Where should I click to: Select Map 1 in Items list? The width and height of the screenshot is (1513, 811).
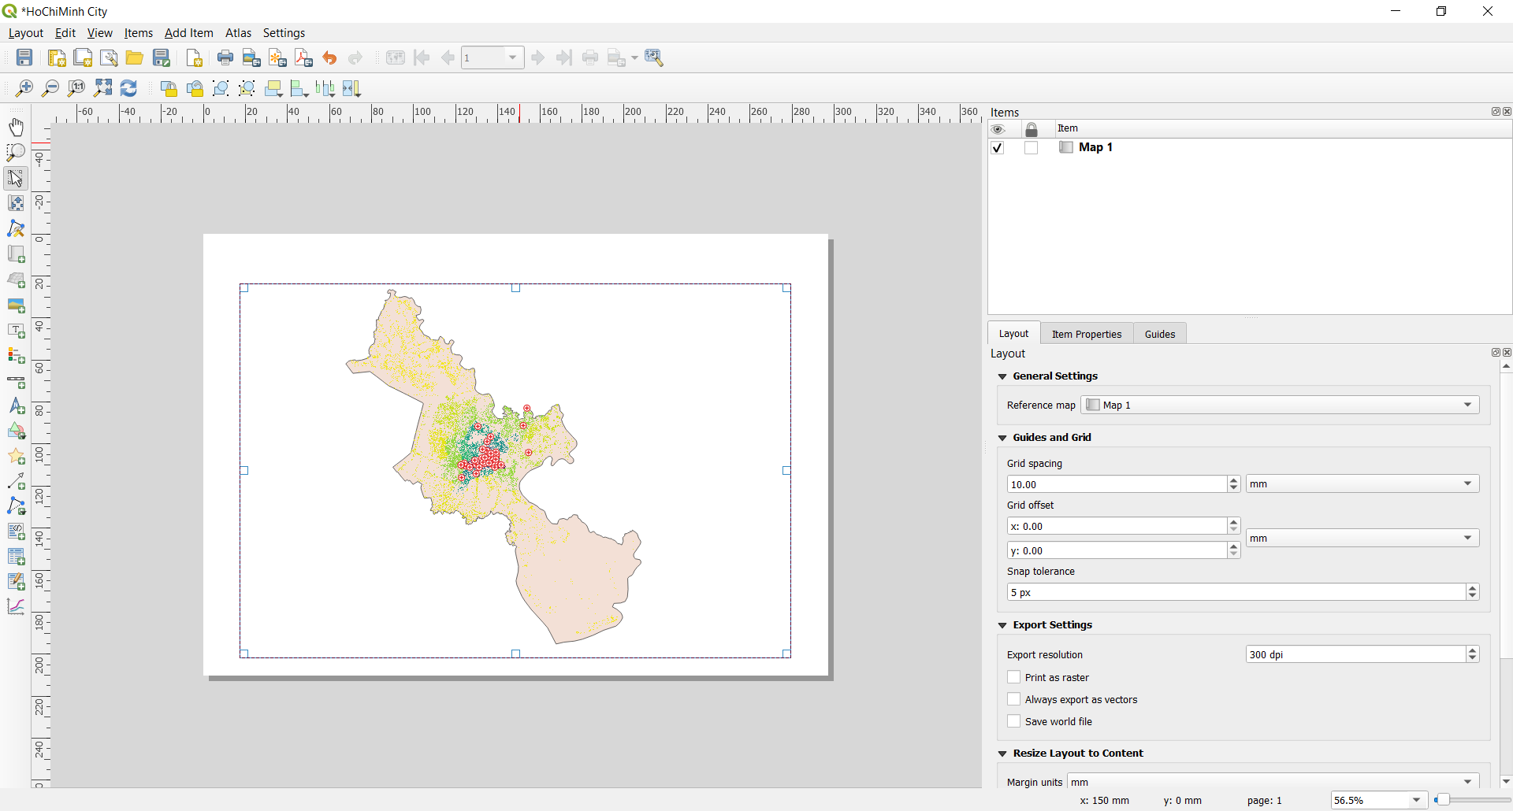click(x=1095, y=147)
